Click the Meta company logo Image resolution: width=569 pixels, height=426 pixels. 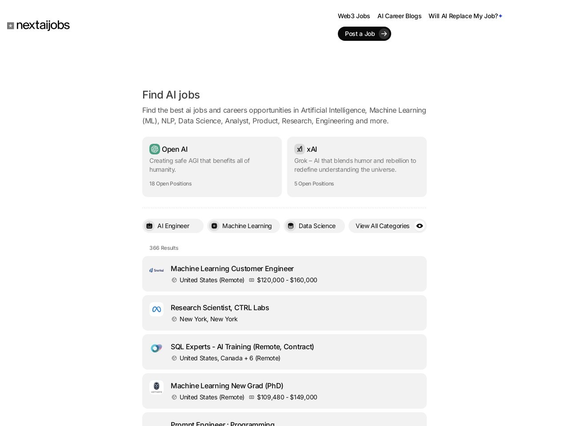[156, 309]
